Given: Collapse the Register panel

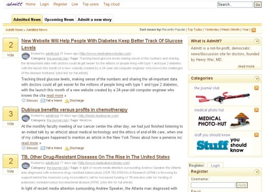Looking at the screenshot, I should [x=257, y=172].
